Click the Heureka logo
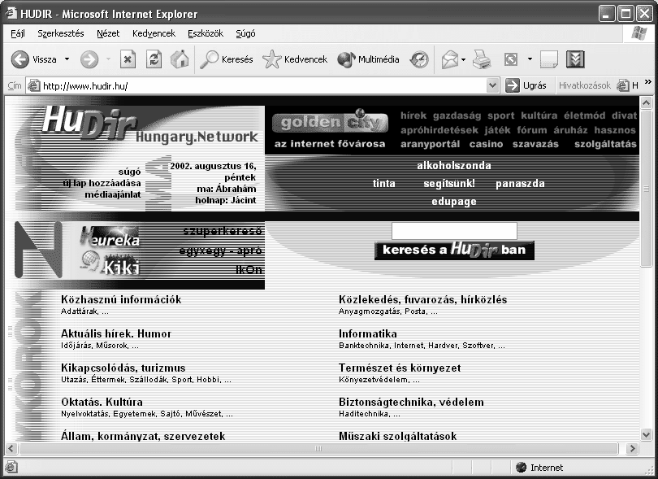 pyautogui.click(x=110, y=236)
